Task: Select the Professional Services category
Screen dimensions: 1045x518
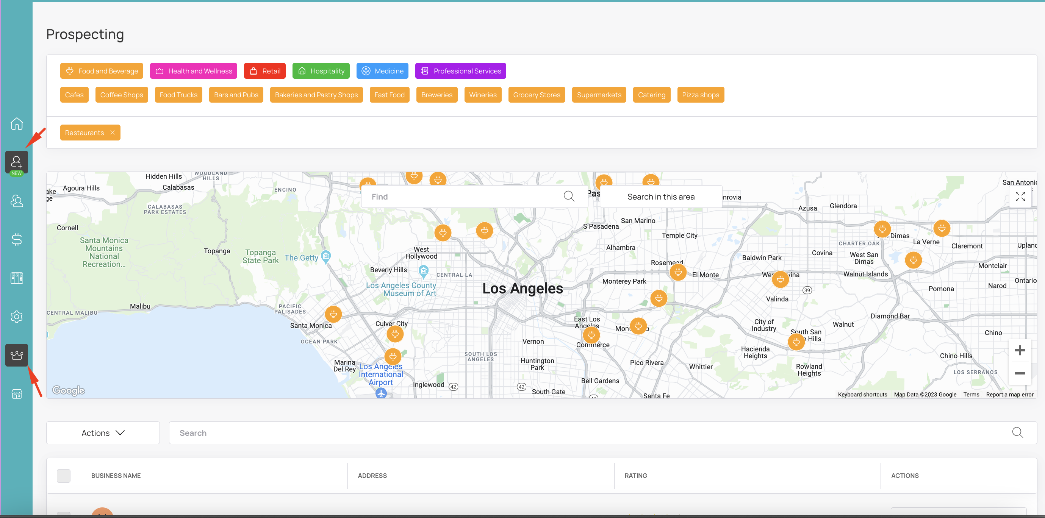Action: [x=460, y=71]
